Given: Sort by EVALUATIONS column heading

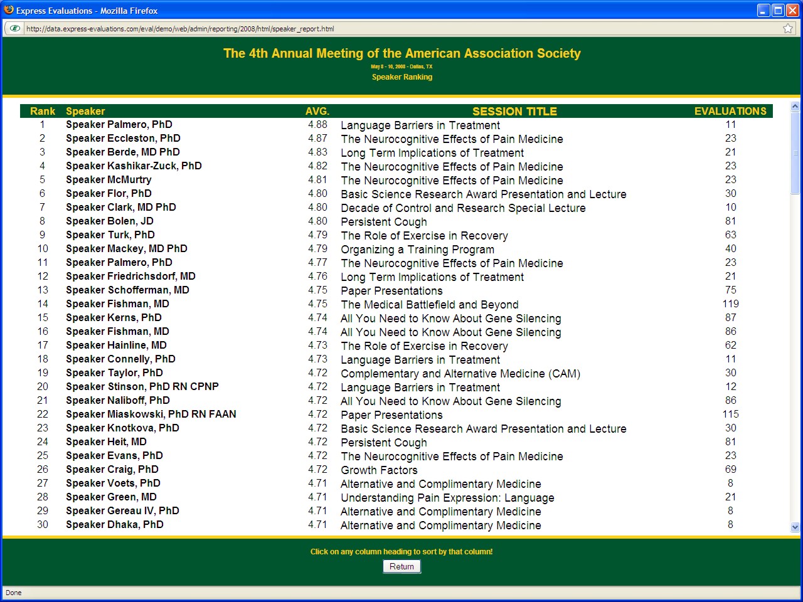Looking at the screenshot, I should click(x=730, y=111).
